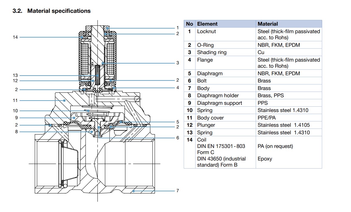Click callout label "7" beside the valve drawing
Screen dimensions: 351x212
click(x=178, y=191)
